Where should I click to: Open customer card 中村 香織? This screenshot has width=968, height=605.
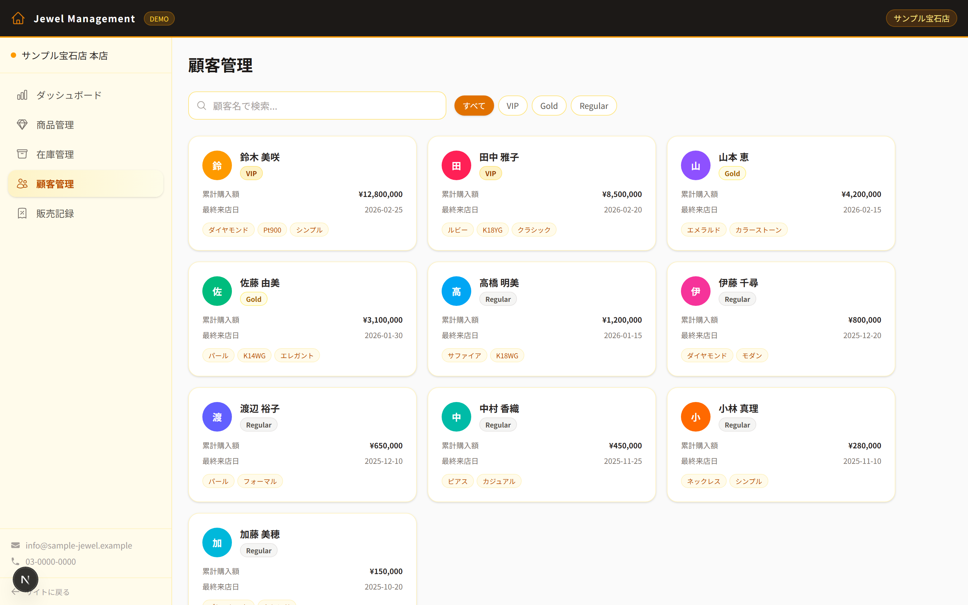tap(541, 445)
